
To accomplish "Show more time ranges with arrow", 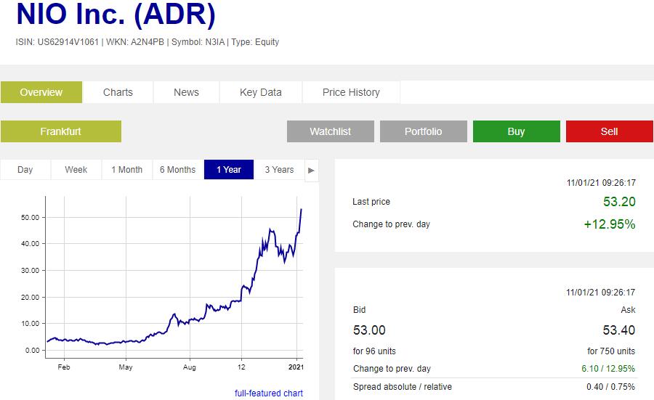I will click(311, 170).
